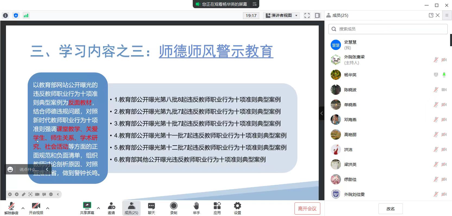This screenshot has width=452, height=216.
Task: Unmute microphone with 解除静音
Action: 11,208
